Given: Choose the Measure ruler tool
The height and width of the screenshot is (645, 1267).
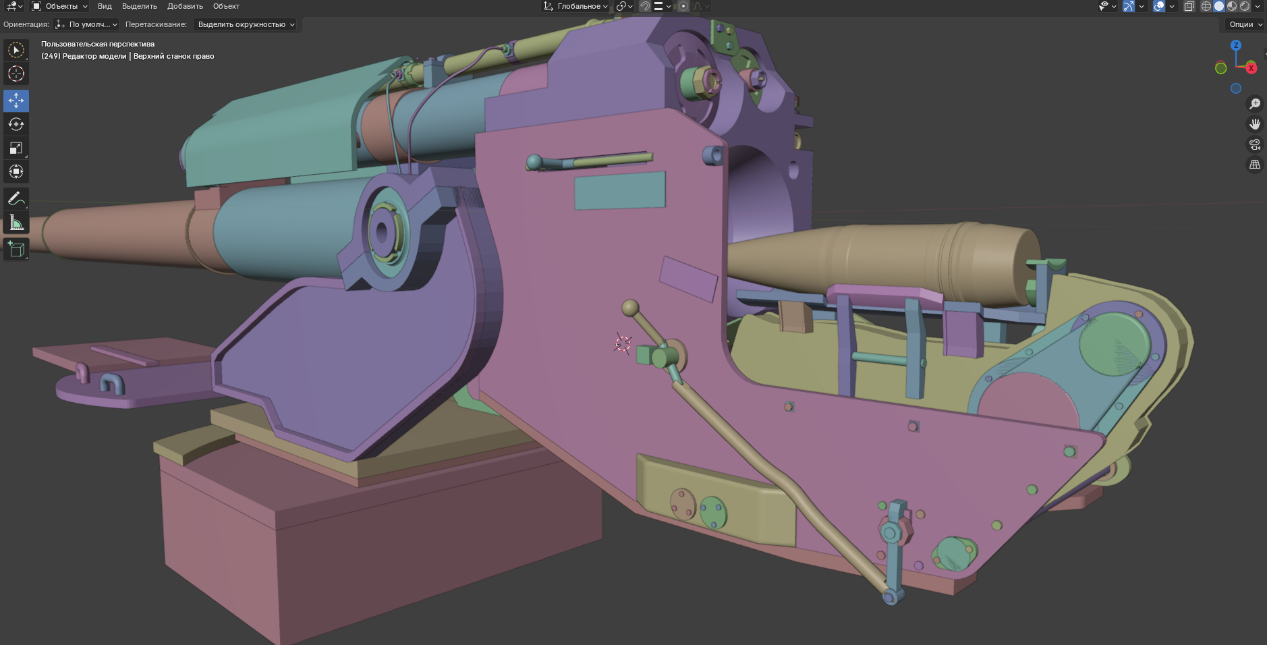Looking at the screenshot, I should tap(16, 222).
